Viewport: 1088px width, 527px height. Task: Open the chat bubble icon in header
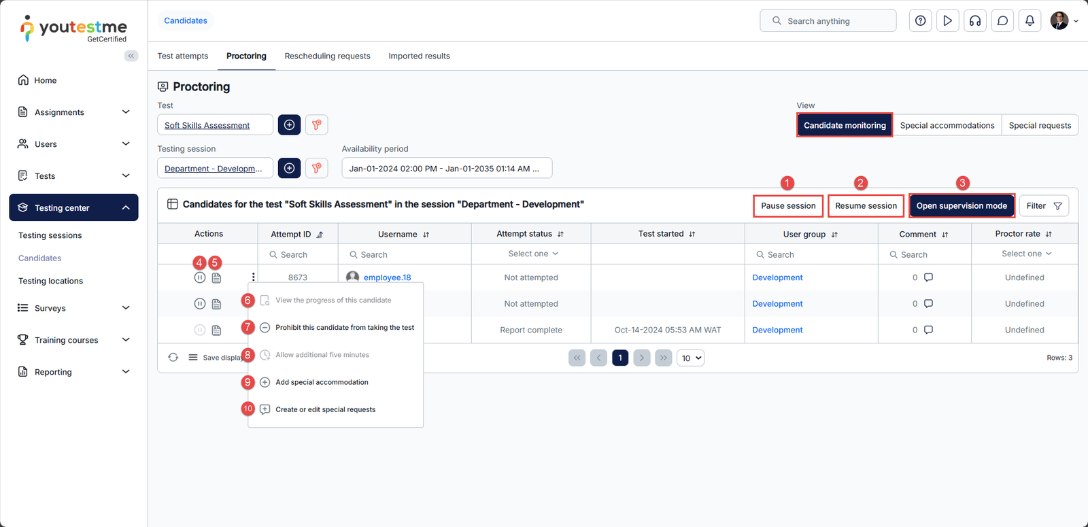(x=1002, y=21)
